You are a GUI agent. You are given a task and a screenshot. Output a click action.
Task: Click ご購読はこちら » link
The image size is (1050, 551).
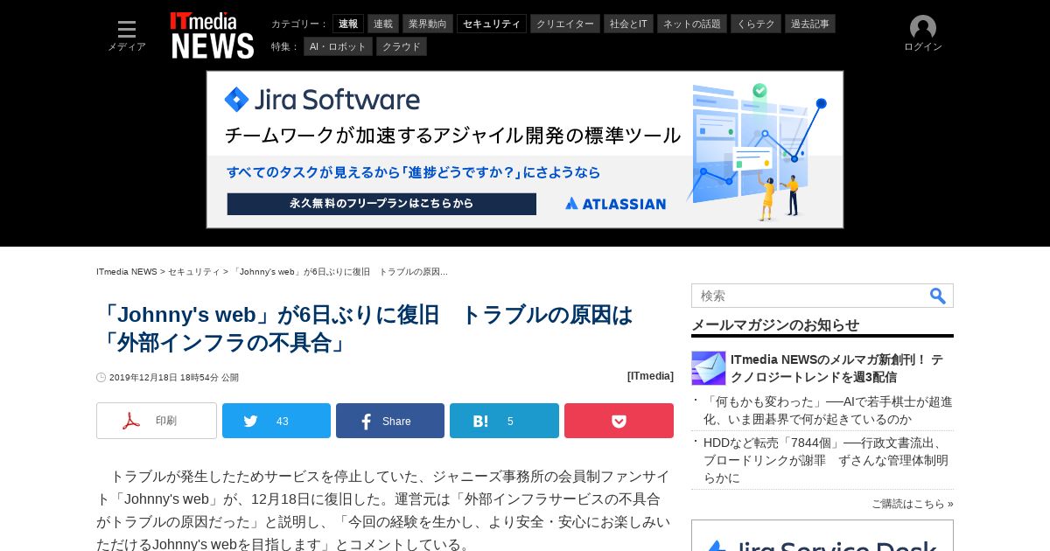pos(912,504)
